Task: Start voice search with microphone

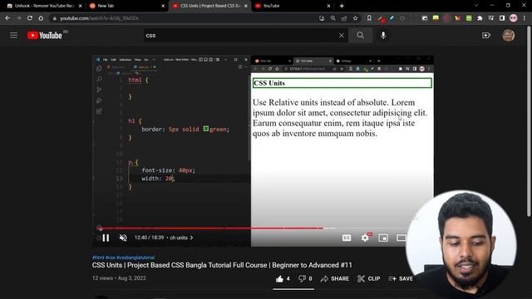Action: [x=383, y=35]
